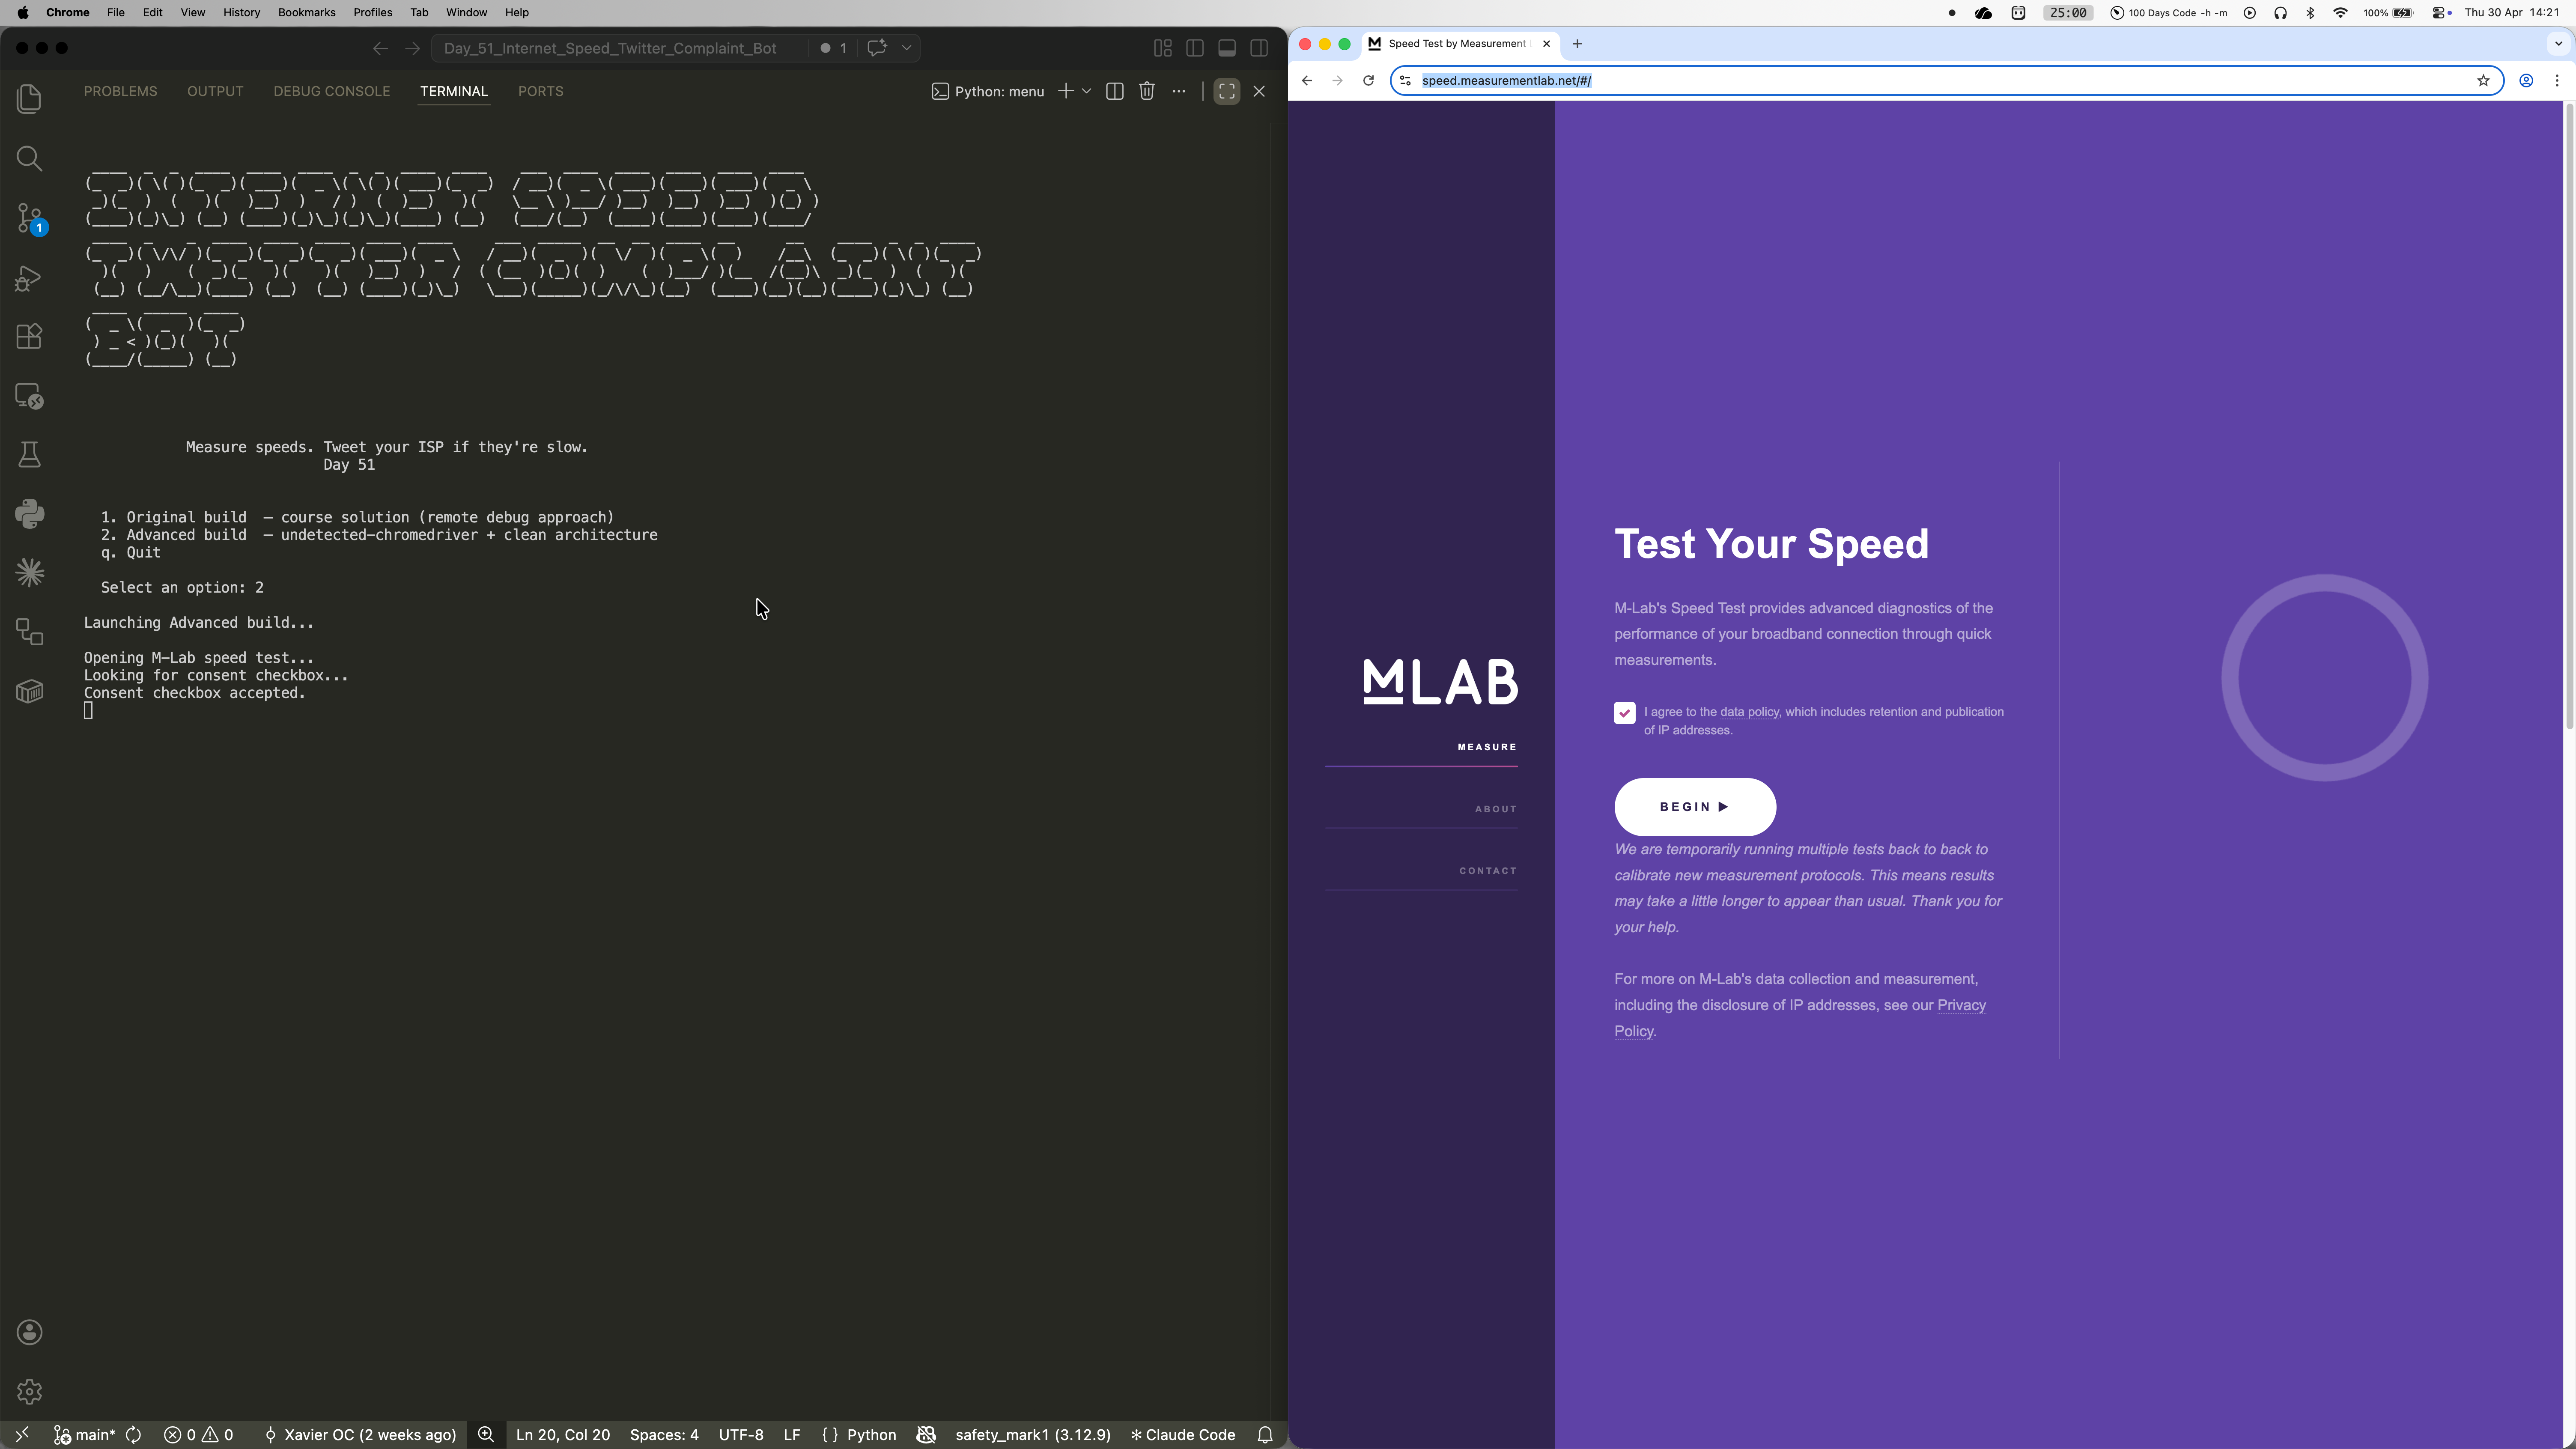Image resolution: width=2576 pixels, height=1449 pixels.
Task: Click the Xavier OC git blame status entry
Action: pyautogui.click(x=360, y=1435)
